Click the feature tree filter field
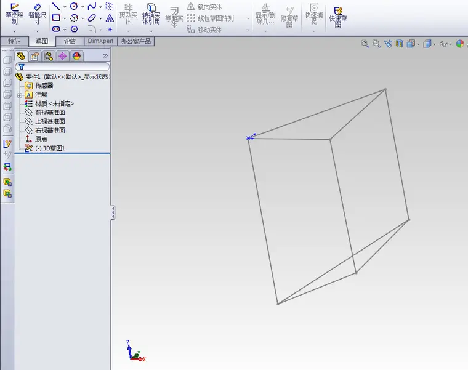This screenshot has width=468, height=370. 62,66
